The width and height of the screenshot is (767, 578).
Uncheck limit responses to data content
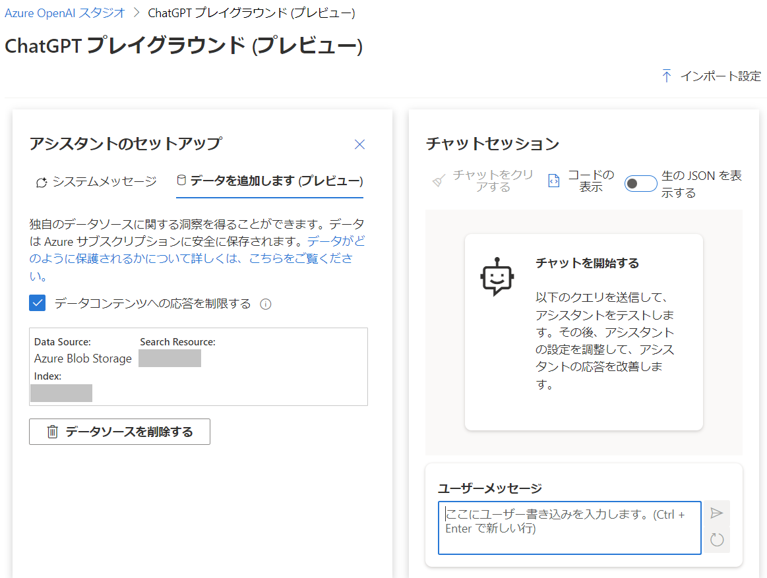37,303
